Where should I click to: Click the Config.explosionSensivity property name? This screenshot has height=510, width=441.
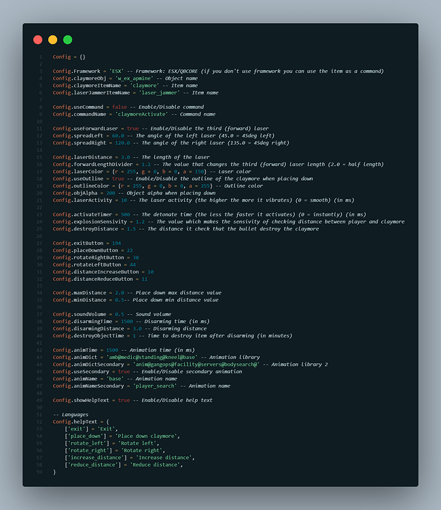(x=90, y=222)
